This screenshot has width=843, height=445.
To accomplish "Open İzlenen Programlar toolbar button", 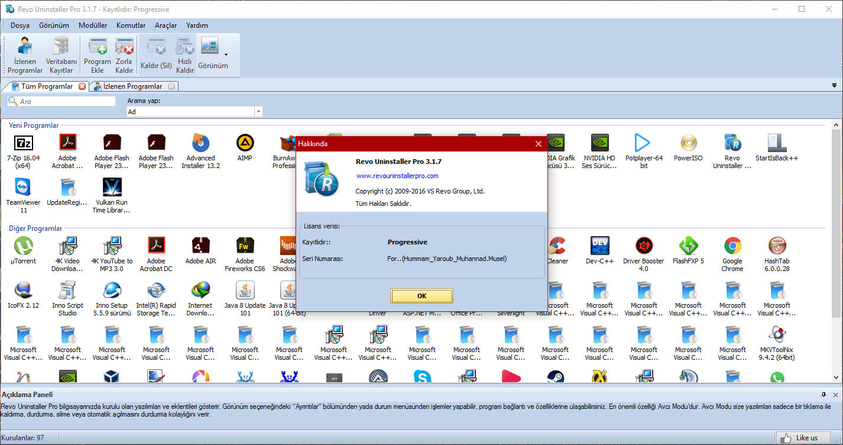I will (25, 55).
